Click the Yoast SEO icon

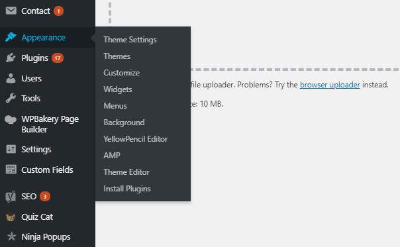click(x=11, y=197)
